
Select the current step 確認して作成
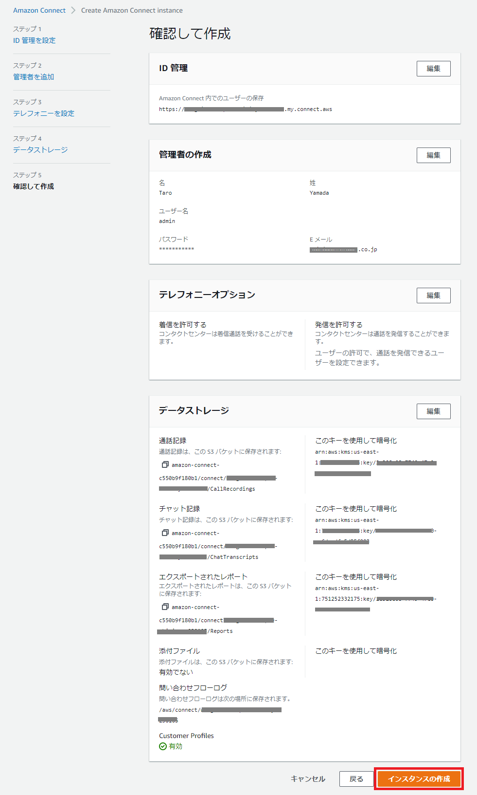(x=34, y=186)
